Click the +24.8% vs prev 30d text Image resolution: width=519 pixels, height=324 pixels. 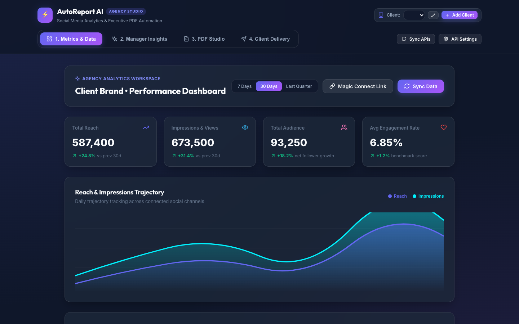tap(97, 156)
